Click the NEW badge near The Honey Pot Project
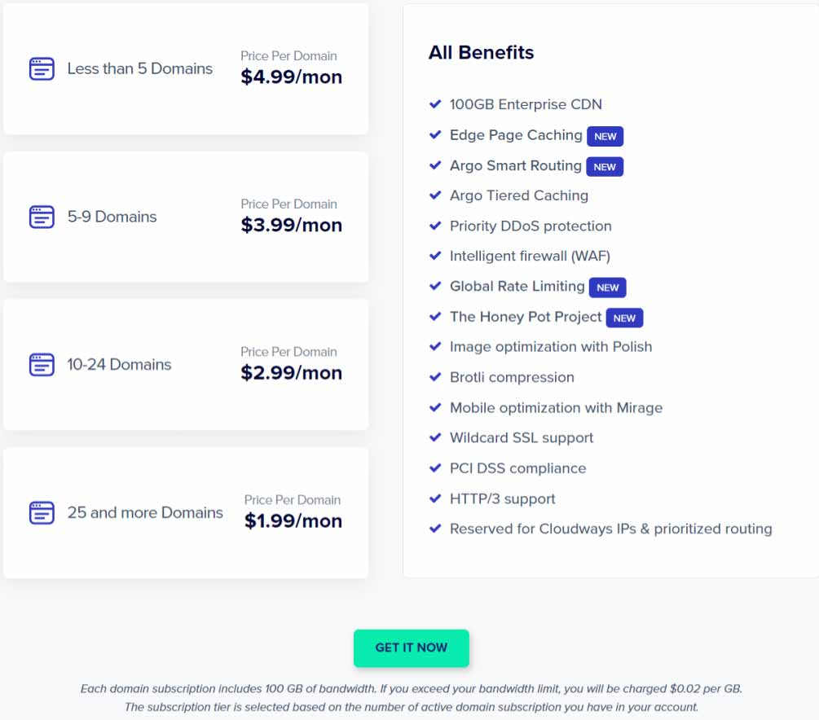Image resolution: width=819 pixels, height=720 pixels. point(624,318)
